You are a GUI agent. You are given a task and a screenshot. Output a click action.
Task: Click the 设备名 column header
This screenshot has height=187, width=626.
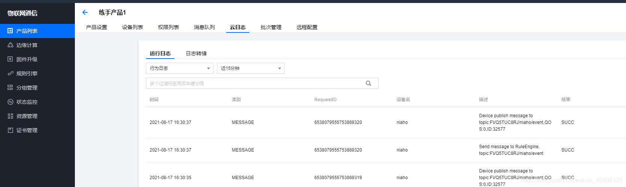[403, 100]
